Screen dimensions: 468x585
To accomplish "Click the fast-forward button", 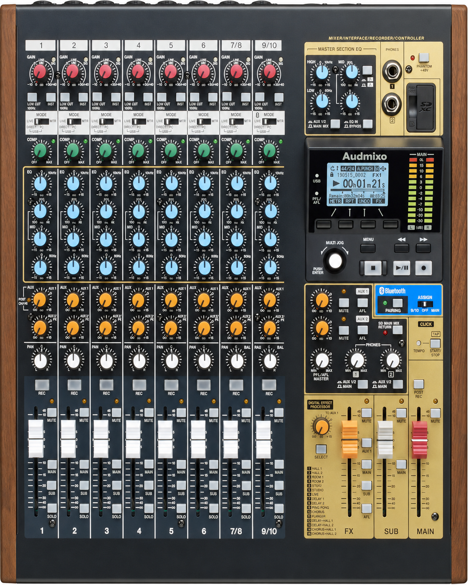I will pos(423,248).
